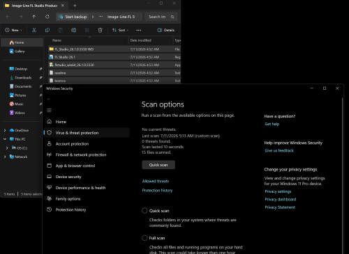Click the Quick scan button
The image size is (349, 254).
[158, 165]
